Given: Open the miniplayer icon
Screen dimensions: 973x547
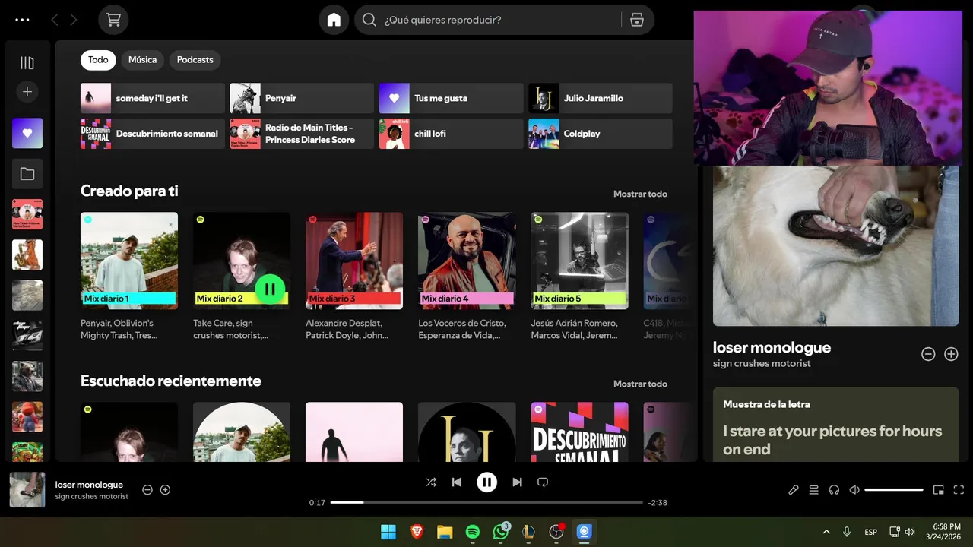Looking at the screenshot, I should (x=939, y=490).
